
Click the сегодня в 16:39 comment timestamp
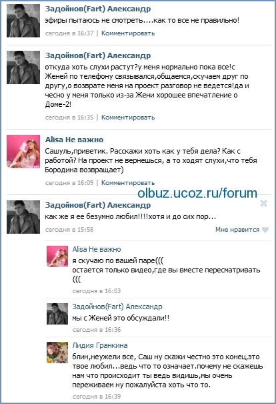tap(97, 396)
